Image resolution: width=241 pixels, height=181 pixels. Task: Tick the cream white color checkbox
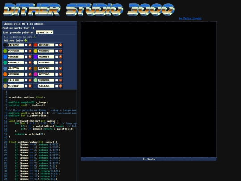pyautogui.click(x=56, y=63)
